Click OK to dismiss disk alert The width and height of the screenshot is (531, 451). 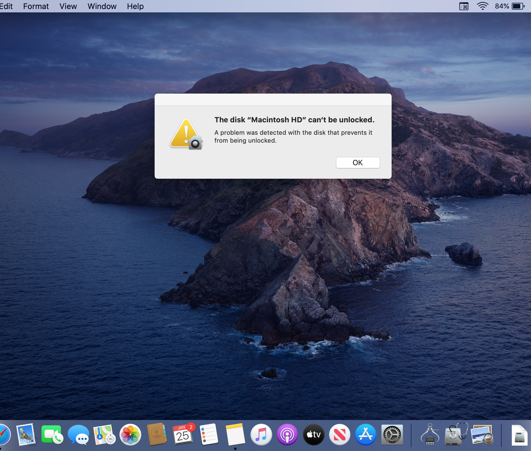pyautogui.click(x=358, y=163)
